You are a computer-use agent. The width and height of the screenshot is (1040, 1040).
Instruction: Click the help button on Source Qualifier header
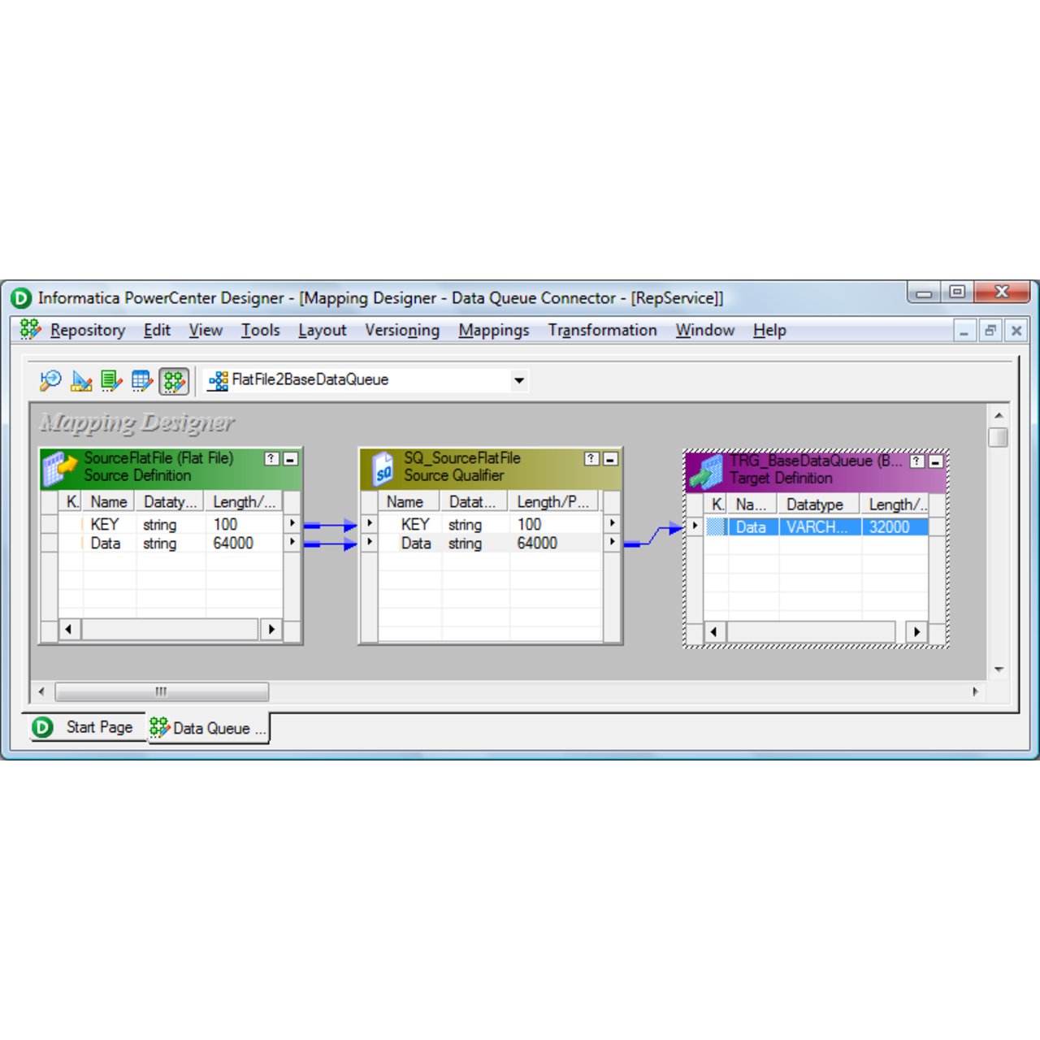(590, 458)
